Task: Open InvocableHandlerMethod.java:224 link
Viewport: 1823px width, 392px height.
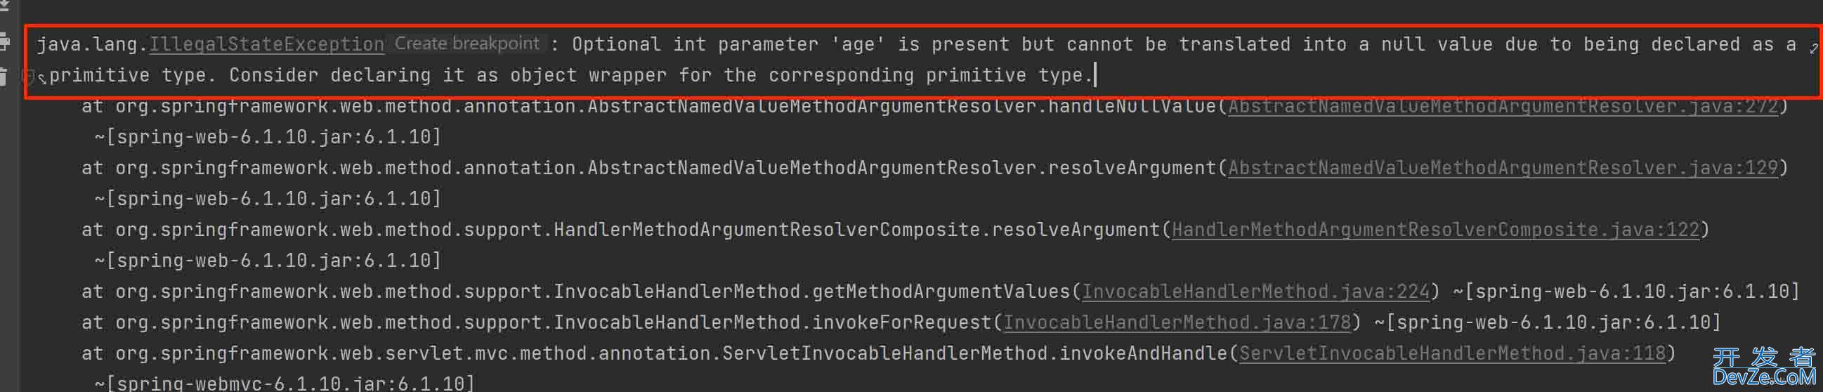Action: click(1256, 292)
